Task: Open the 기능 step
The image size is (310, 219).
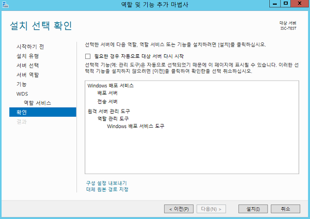Action: coord(21,84)
